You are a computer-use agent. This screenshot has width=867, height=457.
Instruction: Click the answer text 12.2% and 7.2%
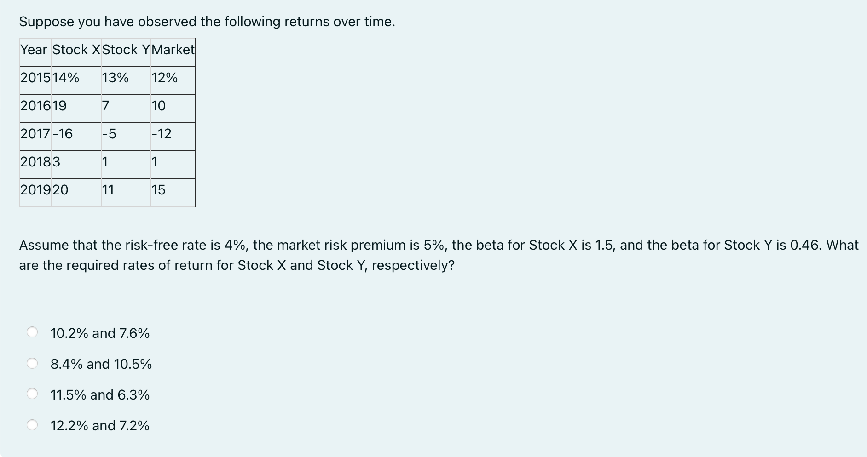click(99, 426)
